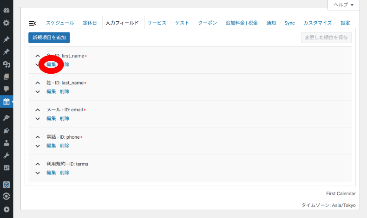367x218 pixels.
Task: Open the Users person icon
Action: [7, 143]
